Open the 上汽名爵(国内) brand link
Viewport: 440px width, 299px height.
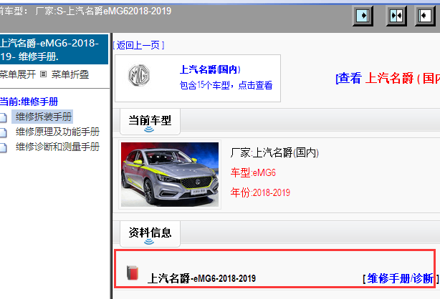[x=210, y=69]
